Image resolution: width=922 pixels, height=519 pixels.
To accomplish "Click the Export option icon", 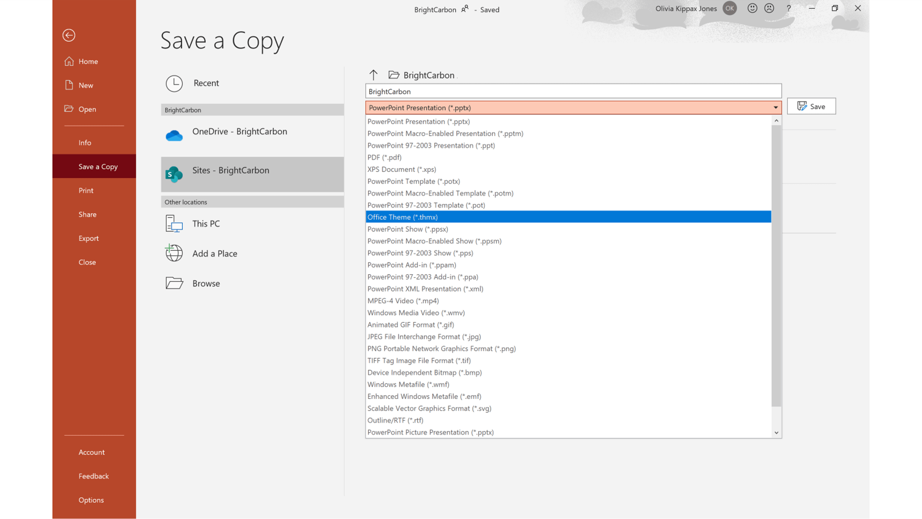I will (x=89, y=238).
